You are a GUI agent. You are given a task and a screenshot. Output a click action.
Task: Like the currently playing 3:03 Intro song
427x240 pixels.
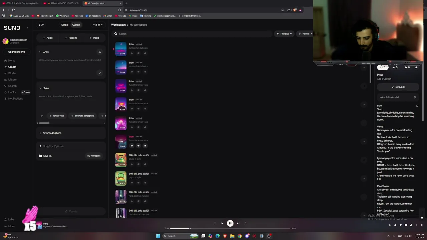132,146
